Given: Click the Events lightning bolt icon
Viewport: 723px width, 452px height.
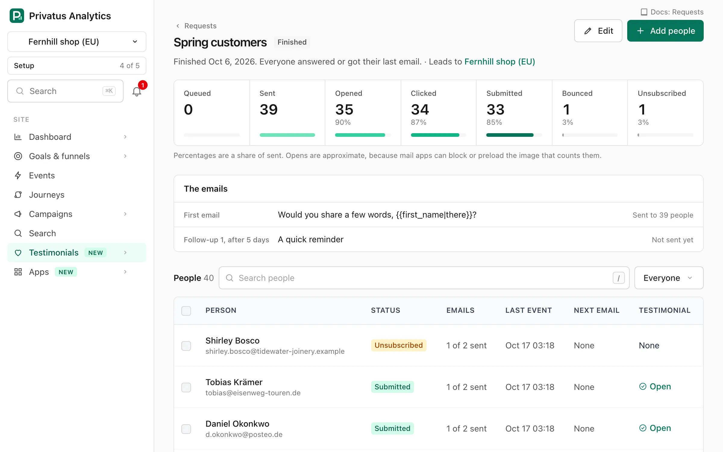Looking at the screenshot, I should click(x=18, y=175).
